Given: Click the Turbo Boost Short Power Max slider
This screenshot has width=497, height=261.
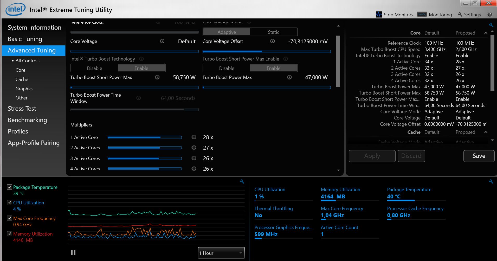Looking at the screenshot, I should (134, 88).
